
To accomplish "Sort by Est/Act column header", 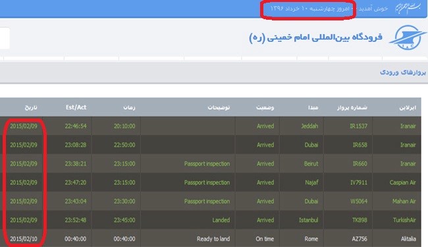I will click(76, 107).
